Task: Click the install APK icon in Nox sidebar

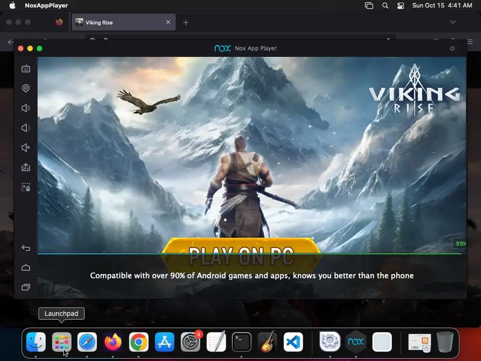Action: [26, 167]
